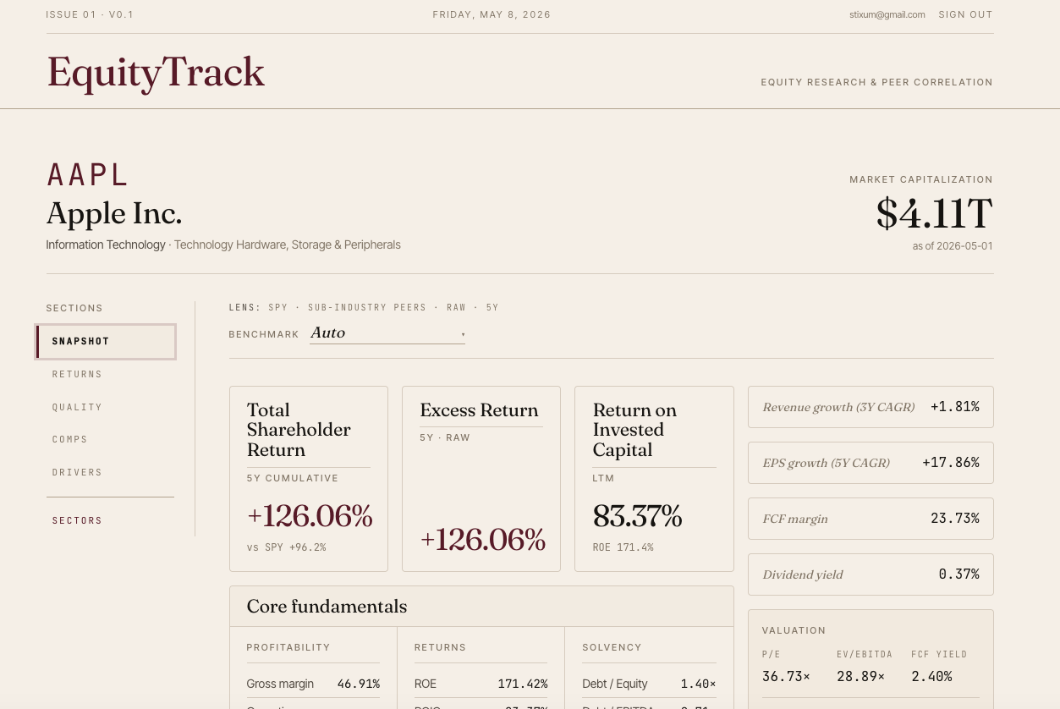Click the Debt / Equity 1.40× row

tap(649, 684)
